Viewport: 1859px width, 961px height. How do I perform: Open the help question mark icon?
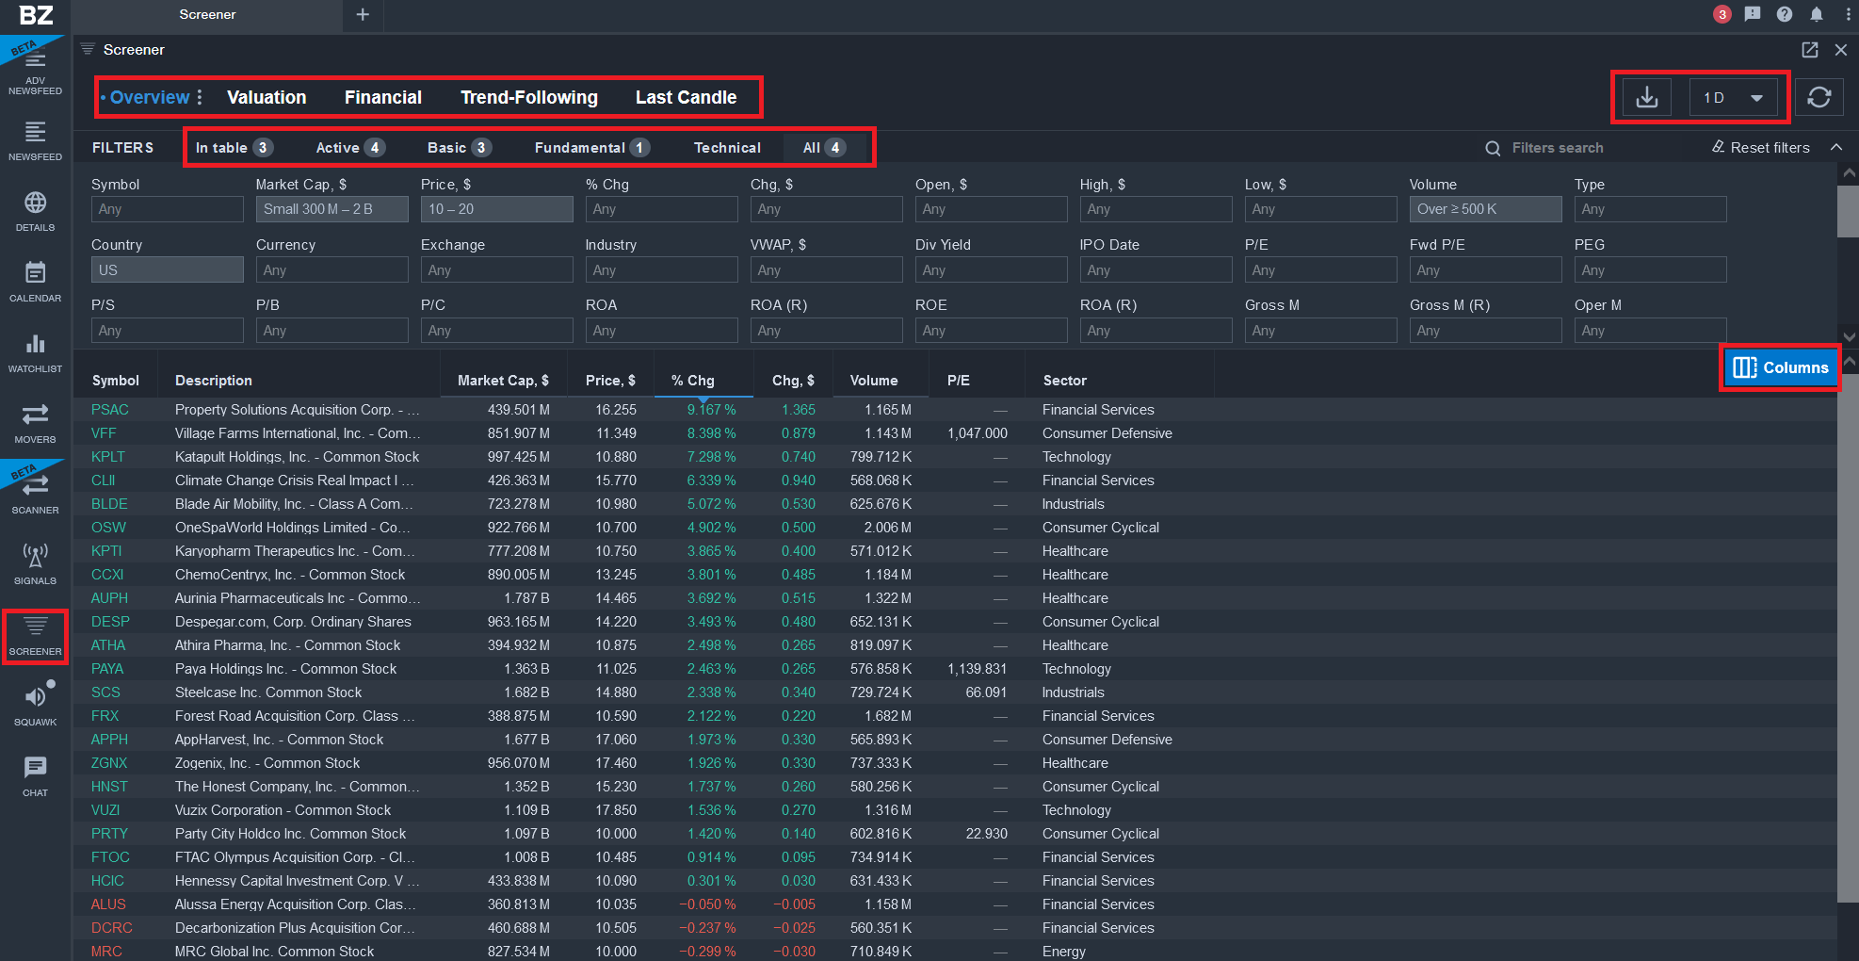coord(1785,14)
